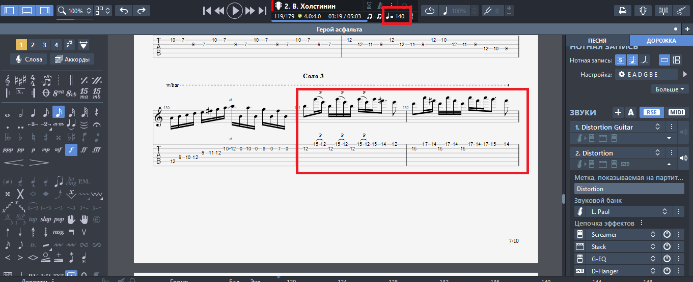Viewport: 693px width, 282px height.
Task: Select the quarter note duration
Action: pyautogui.click(x=34, y=112)
